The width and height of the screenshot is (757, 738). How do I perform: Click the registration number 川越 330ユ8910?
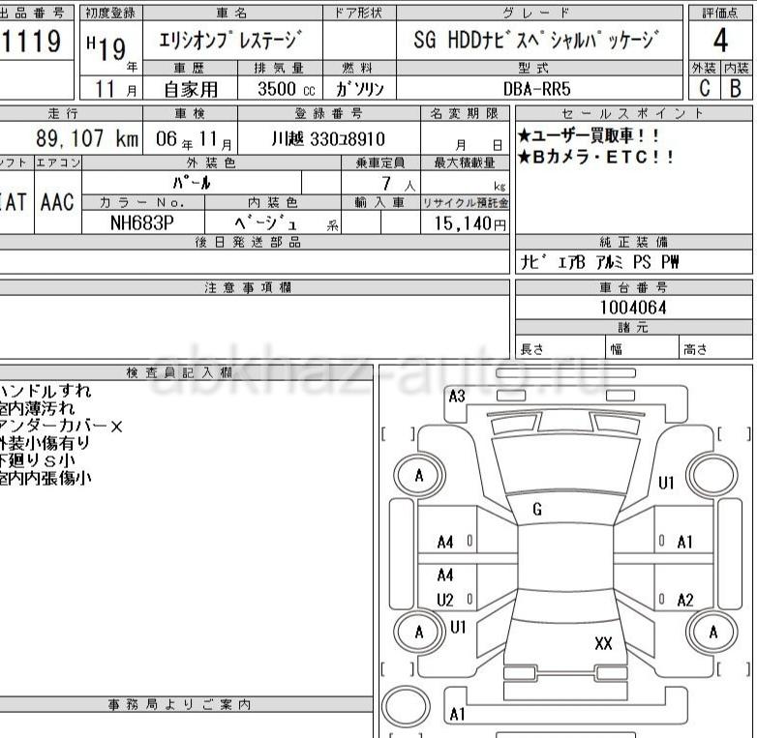point(328,139)
